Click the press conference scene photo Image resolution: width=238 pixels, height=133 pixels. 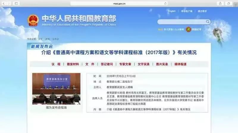pos(56,89)
